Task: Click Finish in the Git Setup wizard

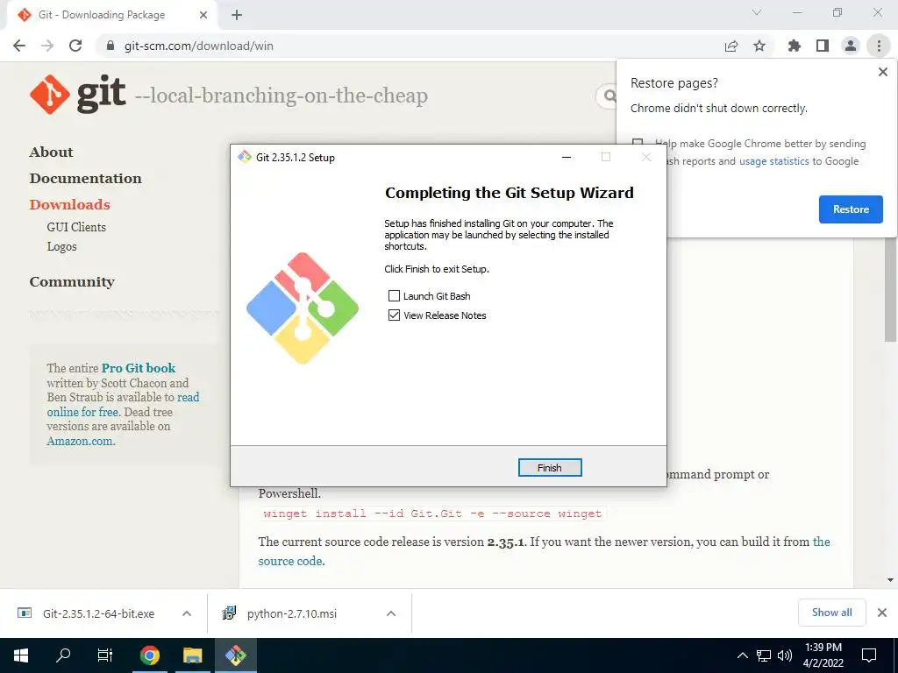Action: click(549, 468)
